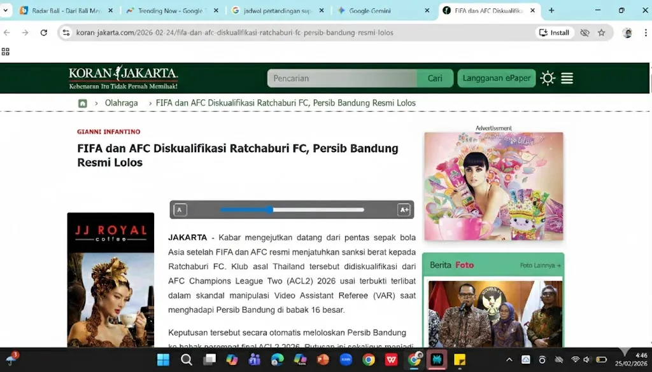652x372 pixels.
Task: Open the GIANNI INFANTINO tag link
Action: 108,132
